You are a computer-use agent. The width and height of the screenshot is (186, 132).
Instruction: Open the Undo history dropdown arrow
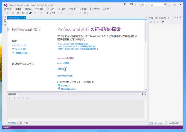click(38, 13)
